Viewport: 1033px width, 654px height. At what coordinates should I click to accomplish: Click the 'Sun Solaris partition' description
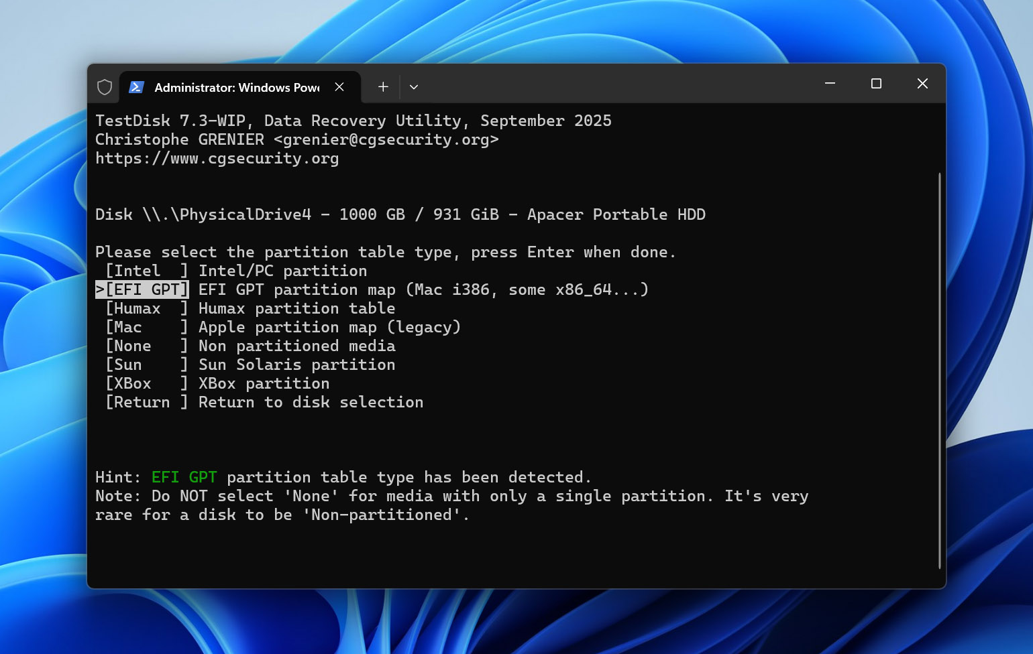pos(296,365)
